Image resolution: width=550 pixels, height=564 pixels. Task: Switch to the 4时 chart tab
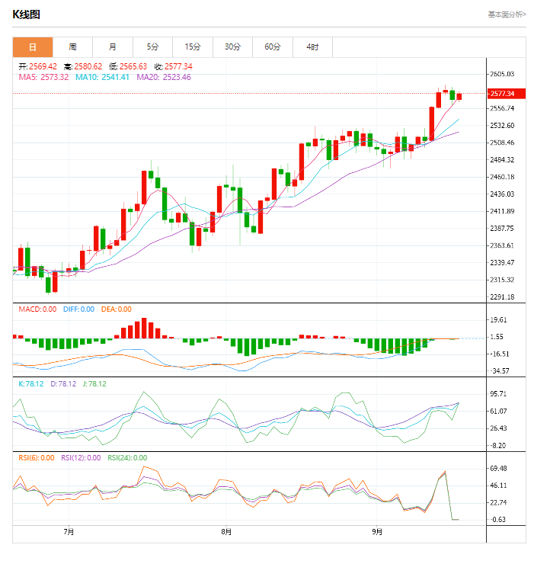click(x=312, y=47)
